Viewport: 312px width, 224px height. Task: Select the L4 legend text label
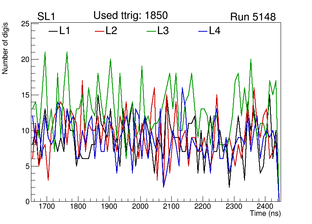[215, 31]
